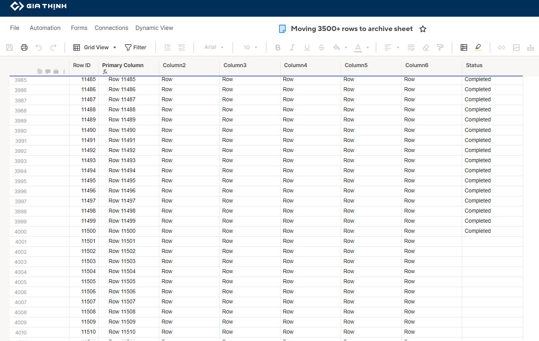Screen dimensions: 539x341
Task: Click the Gia Thinh logo
Action: 38,6
